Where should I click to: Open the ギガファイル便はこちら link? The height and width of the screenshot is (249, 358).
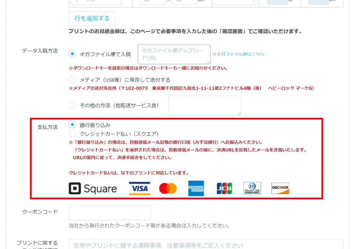click(x=238, y=54)
